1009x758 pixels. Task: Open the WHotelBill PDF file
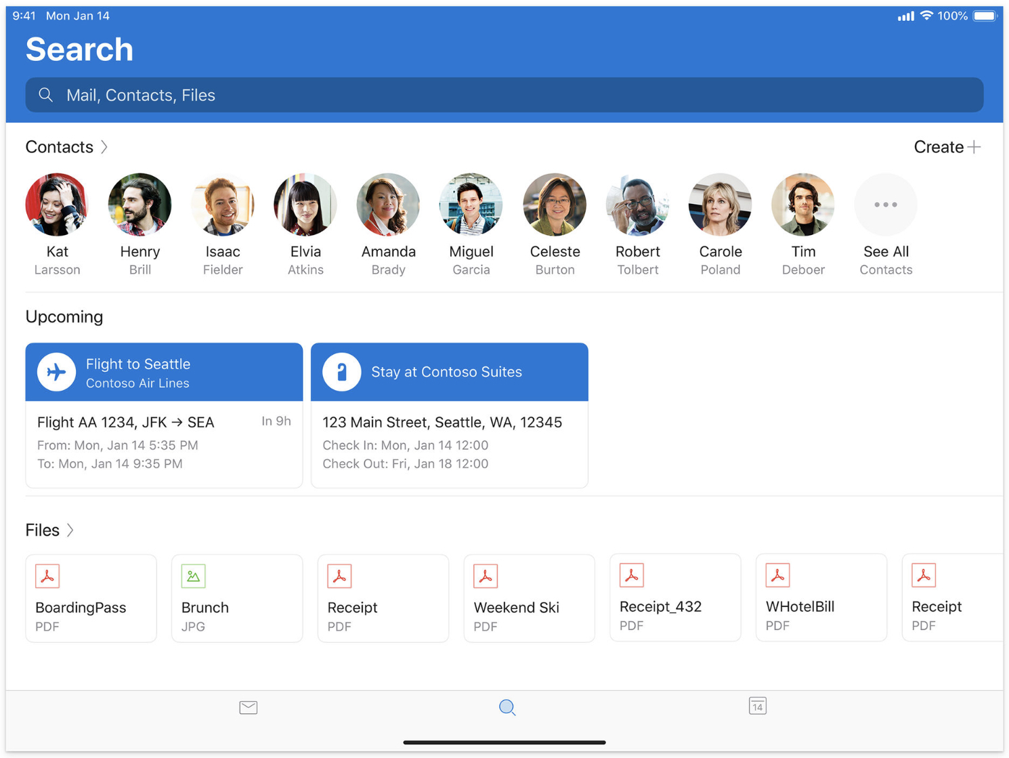pos(821,597)
